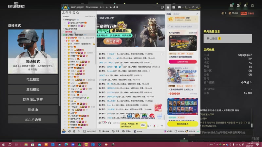Open the 自由模式 speaking mode selector
Screen dimensions: 262x147
coord(66,17)
